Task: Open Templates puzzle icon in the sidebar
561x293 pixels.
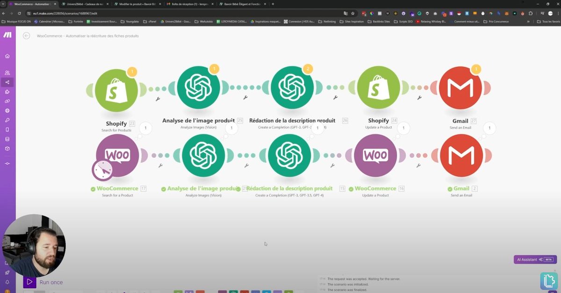Action: point(7,92)
